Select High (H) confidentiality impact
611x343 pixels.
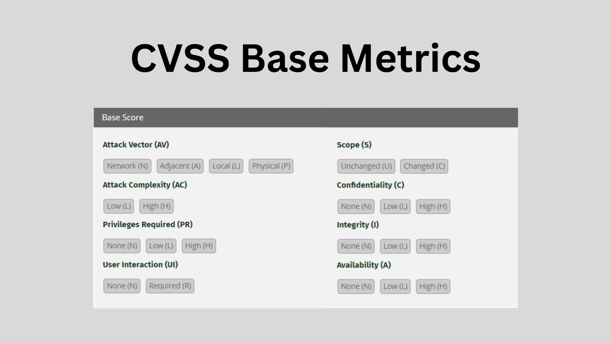[433, 206]
